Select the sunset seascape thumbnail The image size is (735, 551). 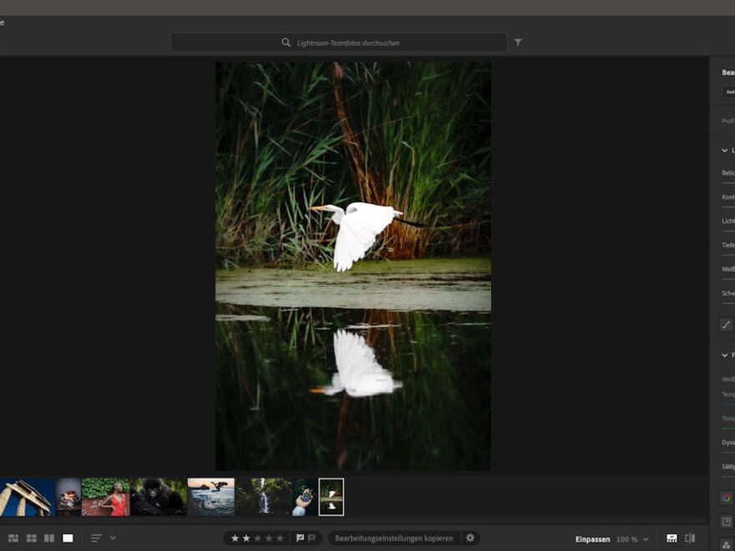(211, 497)
